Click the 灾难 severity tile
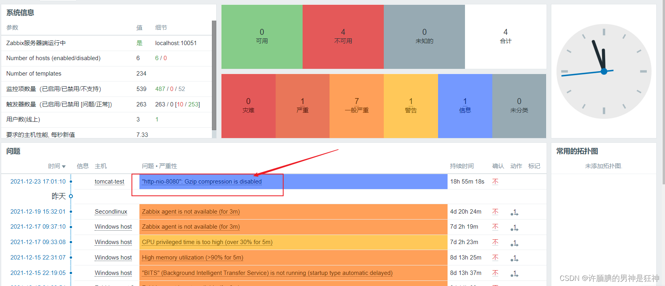 click(248, 106)
